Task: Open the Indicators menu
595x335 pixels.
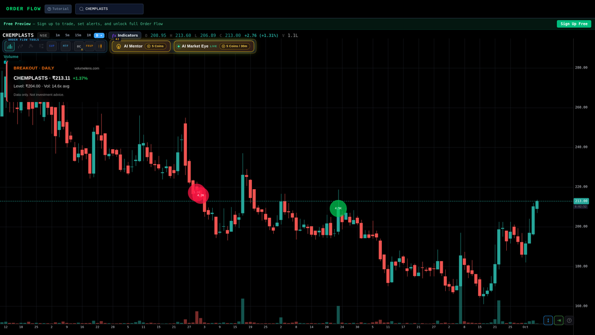Action: pyautogui.click(x=125, y=35)
